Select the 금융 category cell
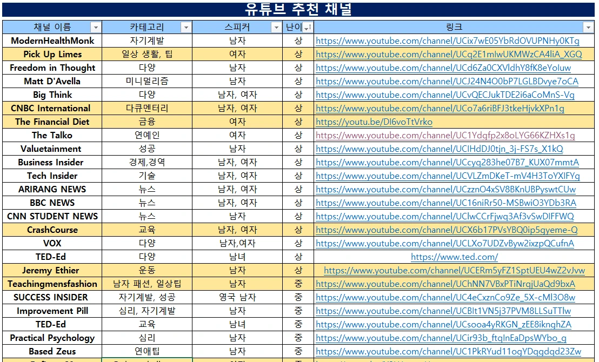This screenshot has width=599, height=362. (x=147, y=122)
